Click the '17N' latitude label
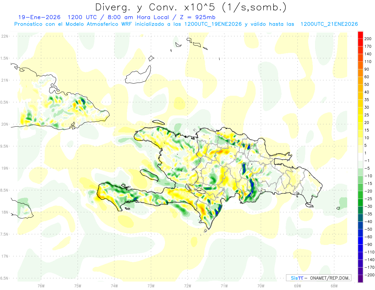 coord(4,256)
